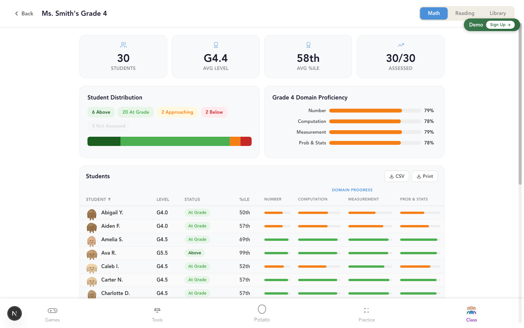Image resolution: width=524 pixels, height=328 pixels.
Task: Download student data using the CSV button
Action: [x=397, y=176]
